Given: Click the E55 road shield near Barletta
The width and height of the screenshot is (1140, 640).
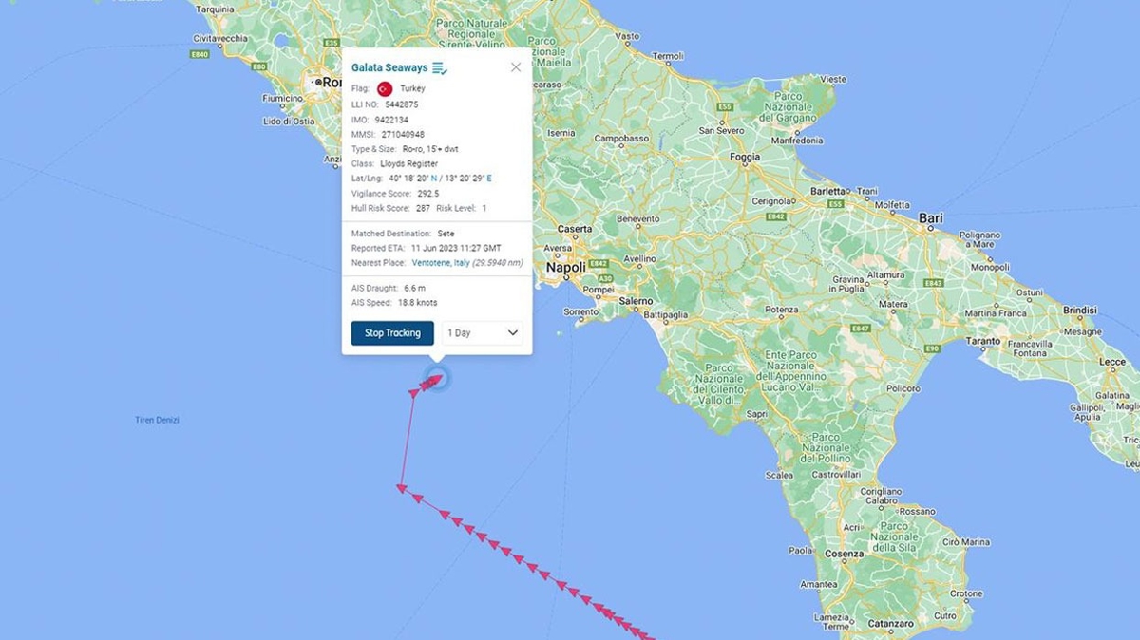Looking at the screenshot, I should click(835, 204).
